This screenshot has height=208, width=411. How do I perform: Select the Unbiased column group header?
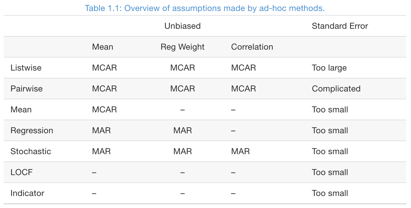[182, 26]
